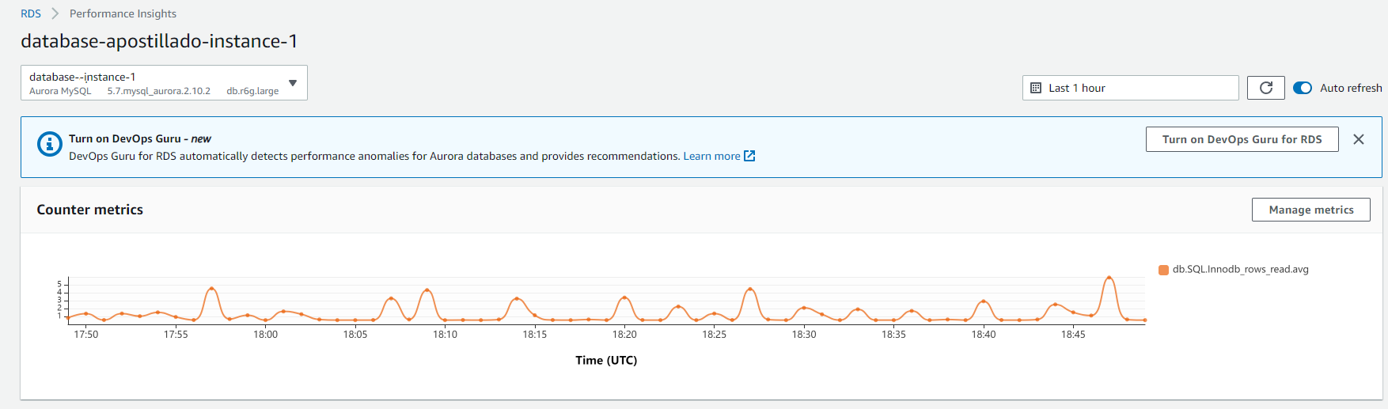This screenshot has width=1388, height=409.
Task: Click the external link icon beside Learn more
Action: point(749,156)
